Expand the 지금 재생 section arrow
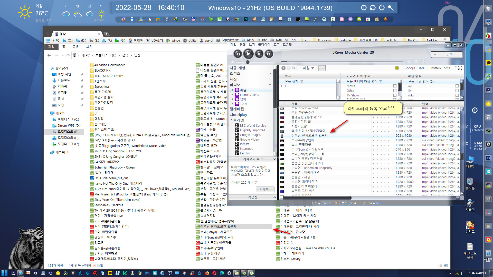Image resolution: width=493 pixels, height=277 pixels. [x=270, y=68]
